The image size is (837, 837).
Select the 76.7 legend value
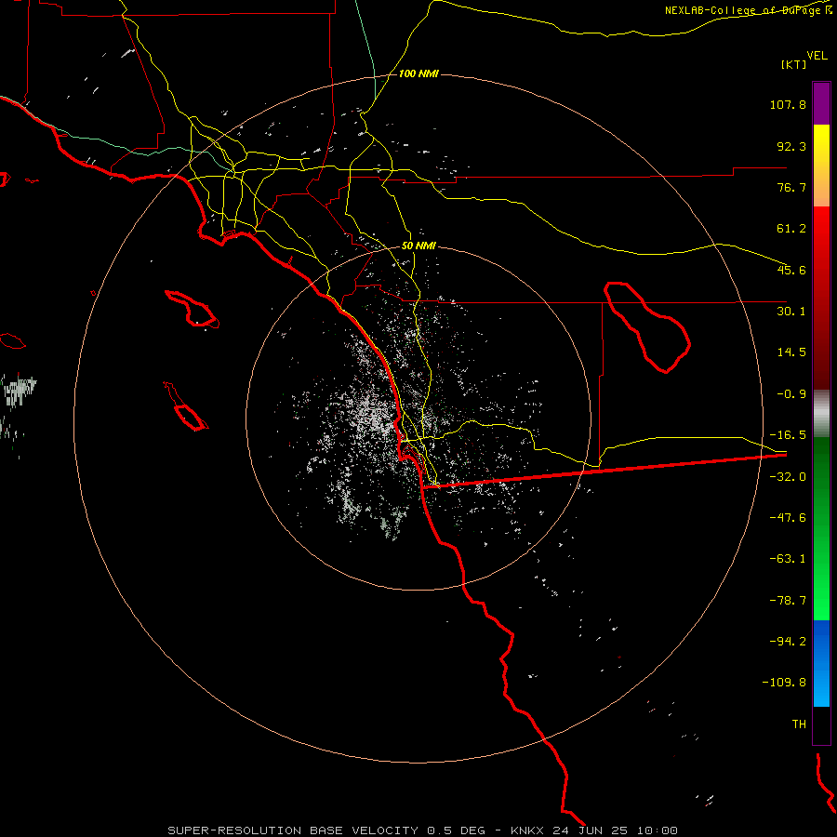pyautogui.click(x=791, y=187)
